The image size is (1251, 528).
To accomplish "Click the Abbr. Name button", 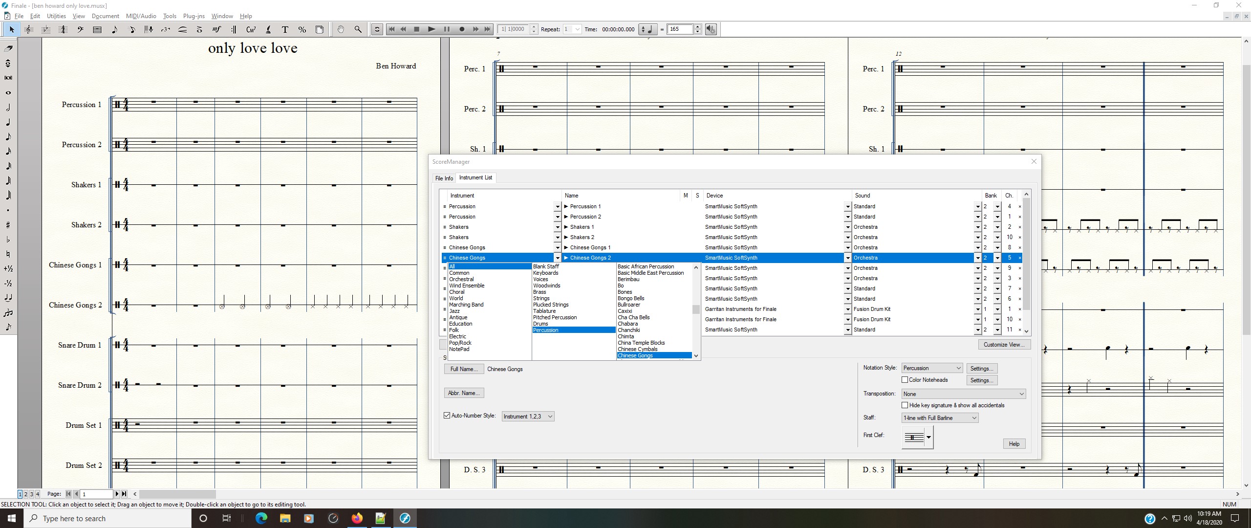I will coord(464,393).
